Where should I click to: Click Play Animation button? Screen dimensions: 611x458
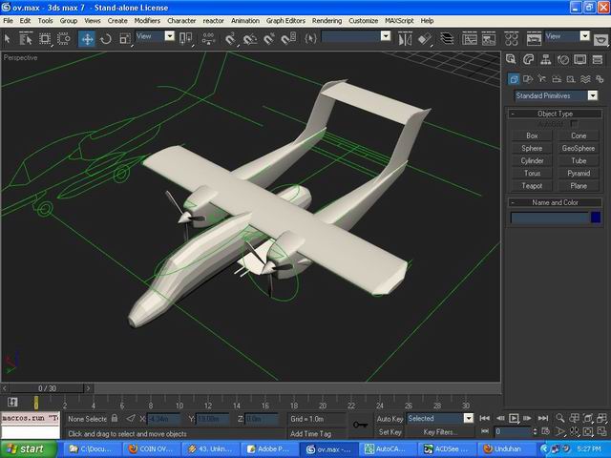pos(514,418)
